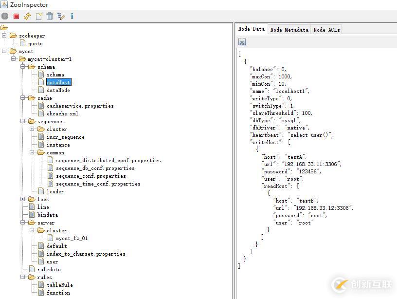Refresh the node tree via toolbar icon
Viewport: 397px width, 299px height.
coord(27,17)
